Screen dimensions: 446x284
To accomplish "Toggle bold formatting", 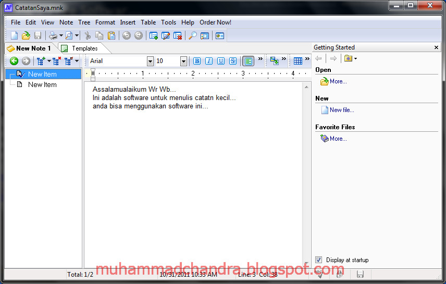I will click(x=197, y=60).
